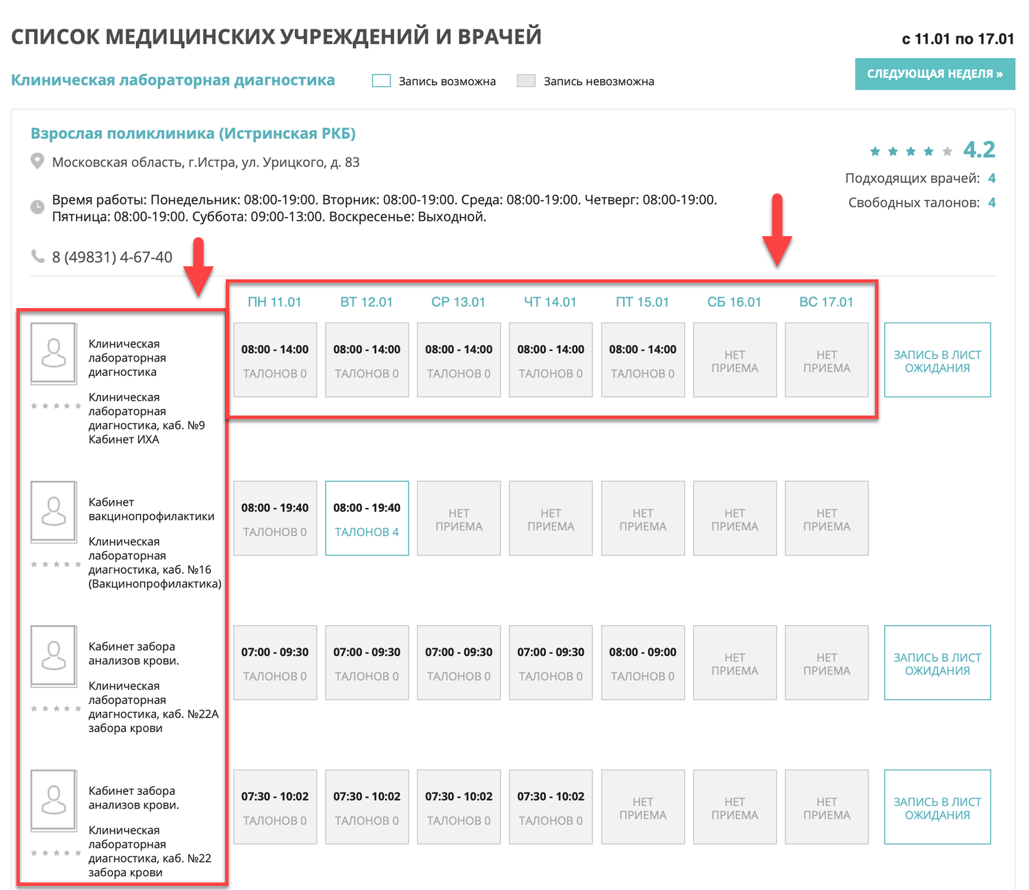Click СБ 16.01 column header
This screenshot has height=890, width=1029.
tap(734, 302)
